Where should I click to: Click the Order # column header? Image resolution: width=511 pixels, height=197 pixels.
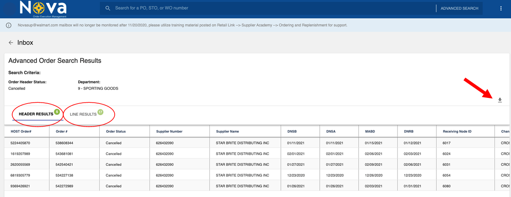tap(61, 131)
